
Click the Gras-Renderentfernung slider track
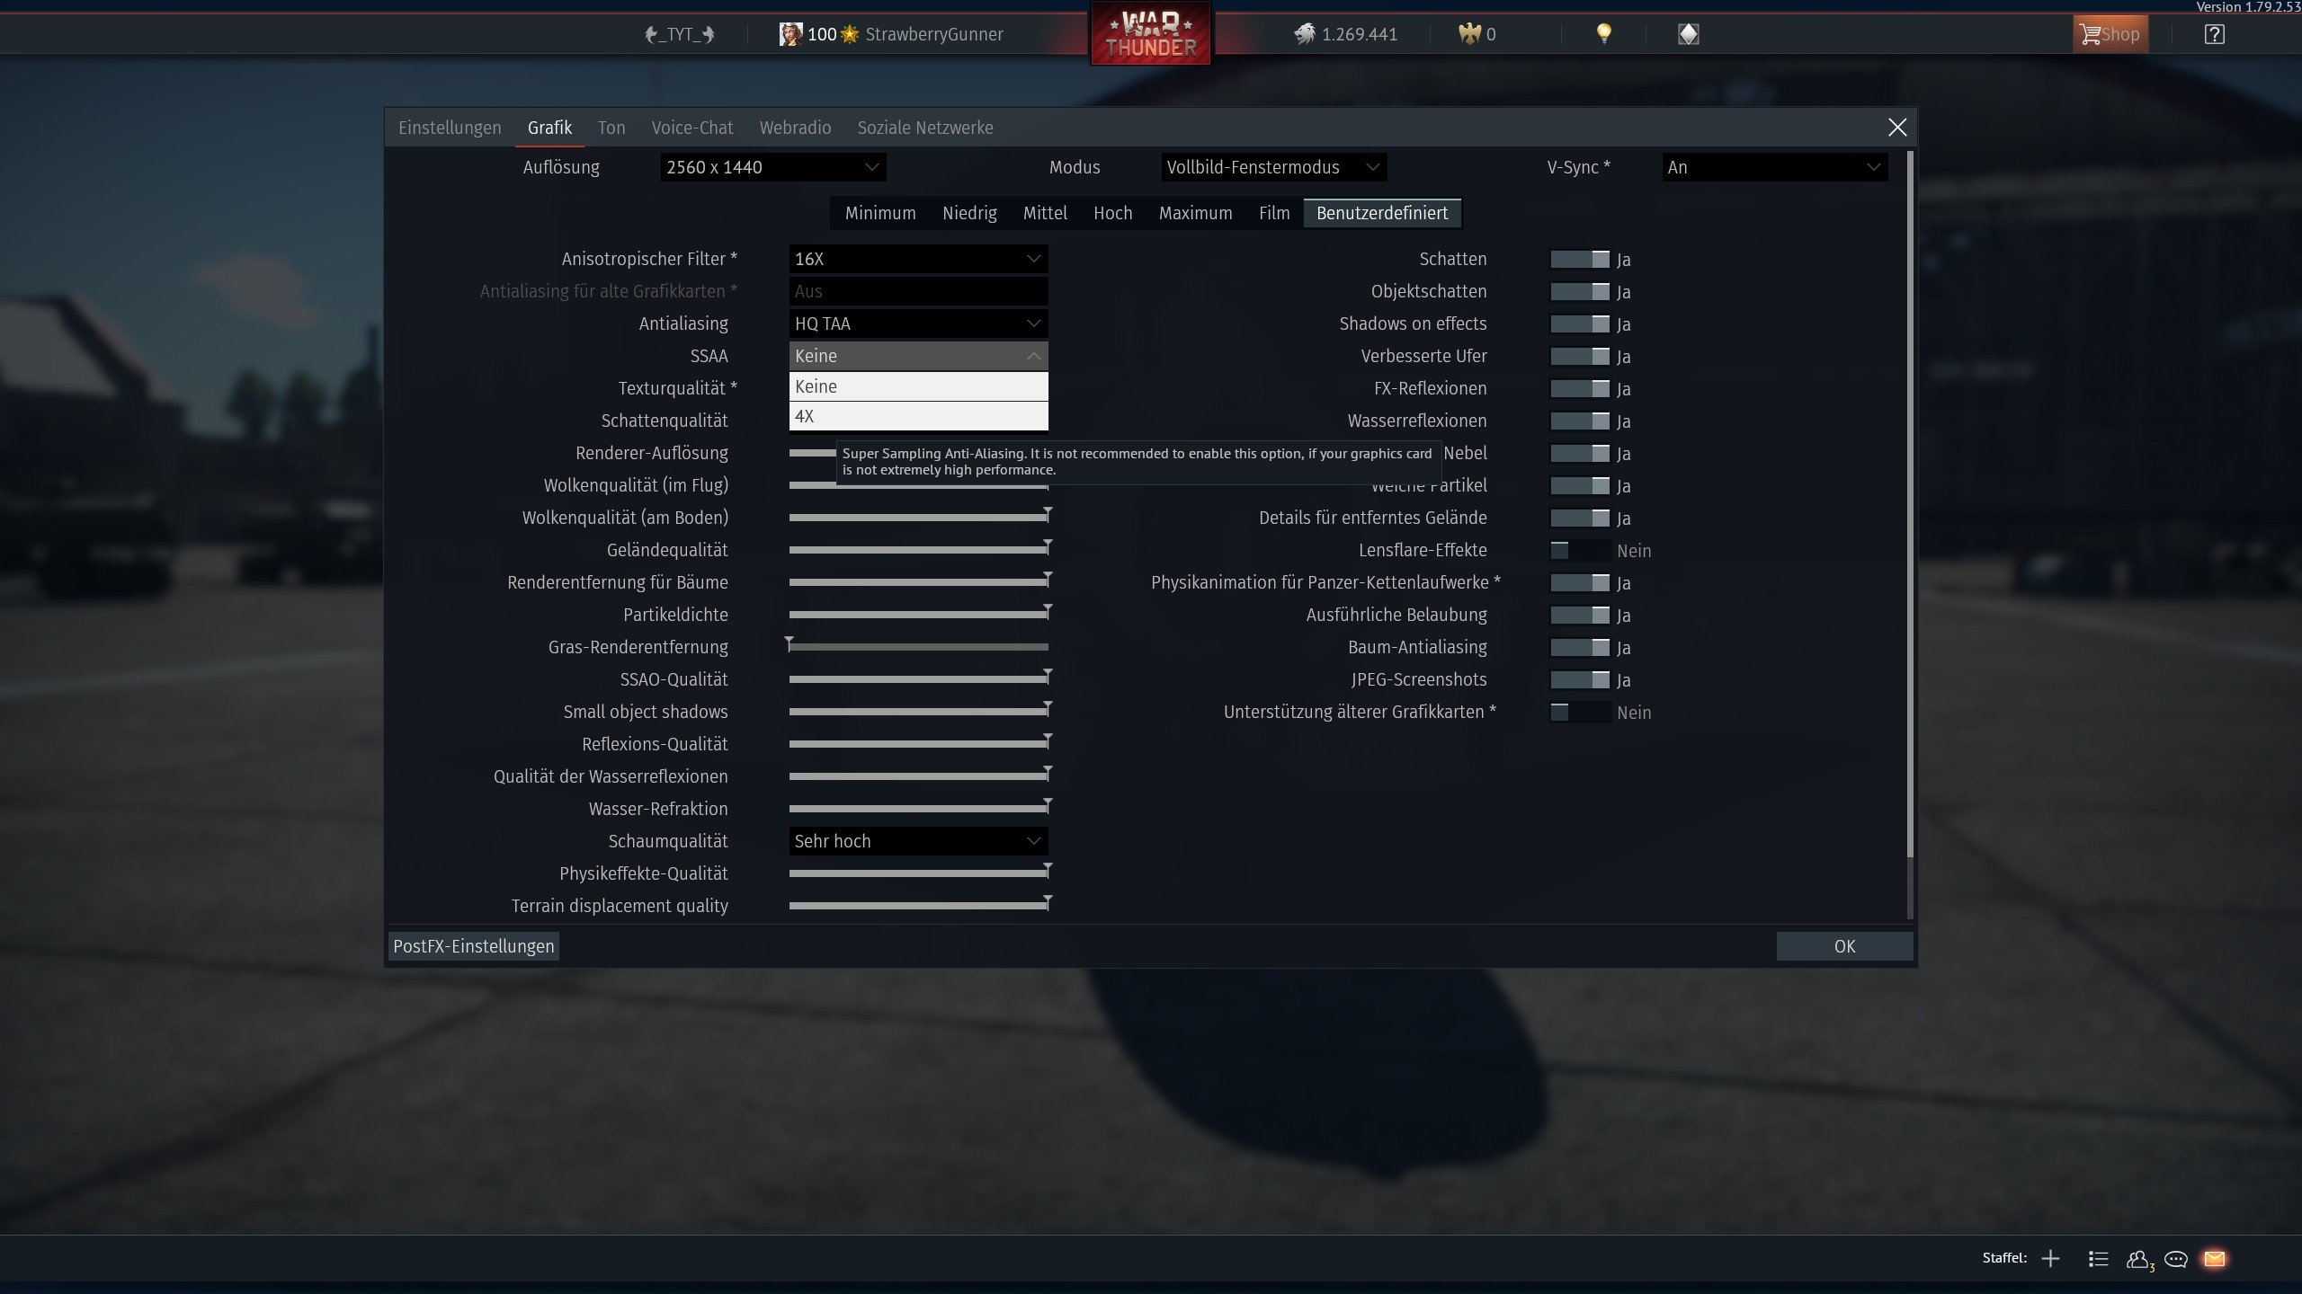(x=917, y=647)
